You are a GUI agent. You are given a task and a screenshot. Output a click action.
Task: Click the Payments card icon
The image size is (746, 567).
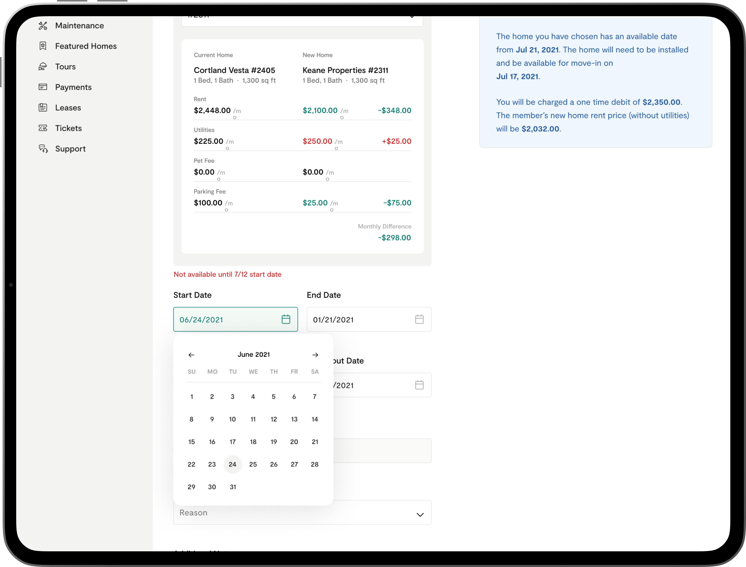(43, 87)
